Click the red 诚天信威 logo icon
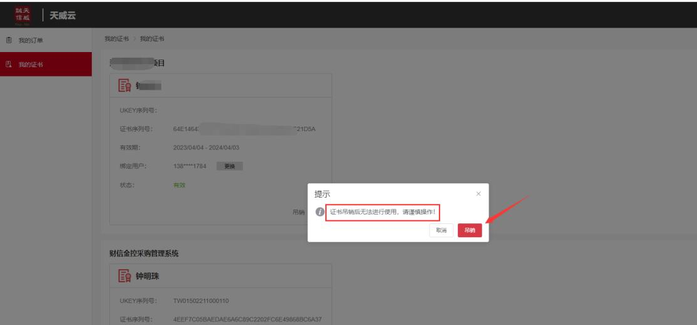This screenshot has height=325, width=697. (23, 14)
